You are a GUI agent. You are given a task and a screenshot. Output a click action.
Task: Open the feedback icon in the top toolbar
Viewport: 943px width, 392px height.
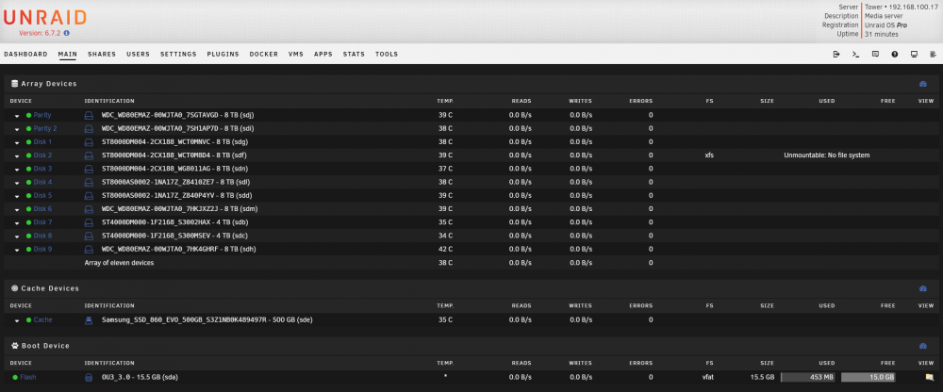coord(875,54)
